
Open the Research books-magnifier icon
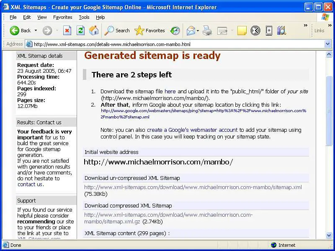point(281,31)
